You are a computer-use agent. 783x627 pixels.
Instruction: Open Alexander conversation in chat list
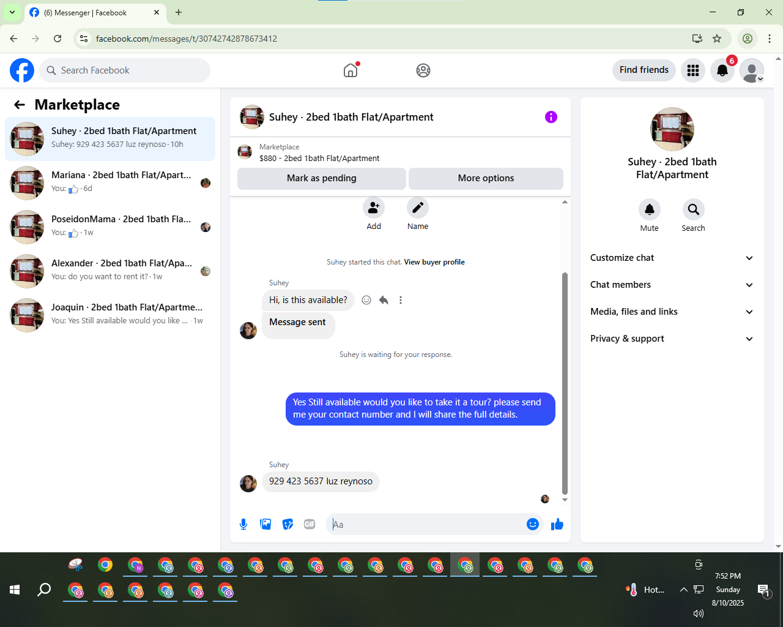[x=110, y=271]
